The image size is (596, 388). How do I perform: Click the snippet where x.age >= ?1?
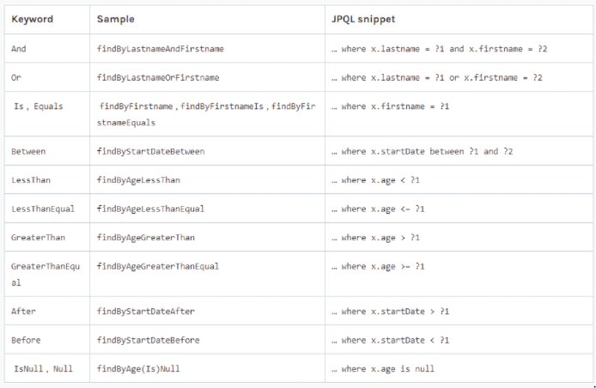pos(378,266)
